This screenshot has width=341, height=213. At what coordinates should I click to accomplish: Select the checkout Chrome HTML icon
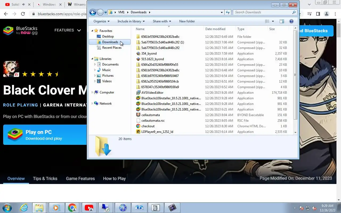coord(138,126)
